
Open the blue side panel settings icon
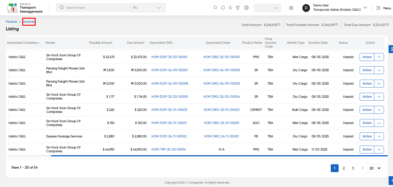pyautogui.click(x=391, y=49)
